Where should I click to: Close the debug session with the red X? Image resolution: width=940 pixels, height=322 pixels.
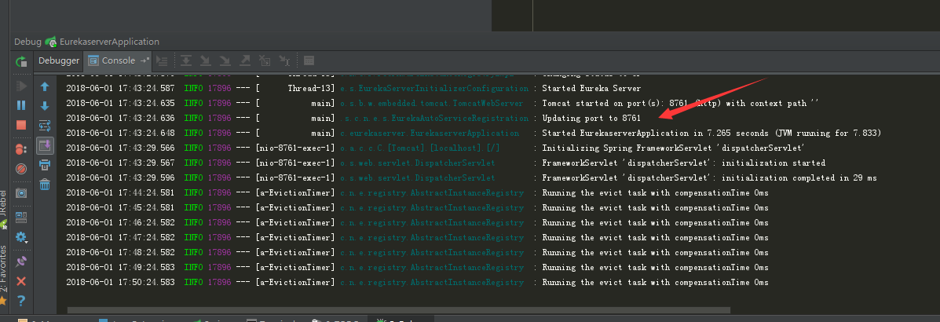(21, 280)
